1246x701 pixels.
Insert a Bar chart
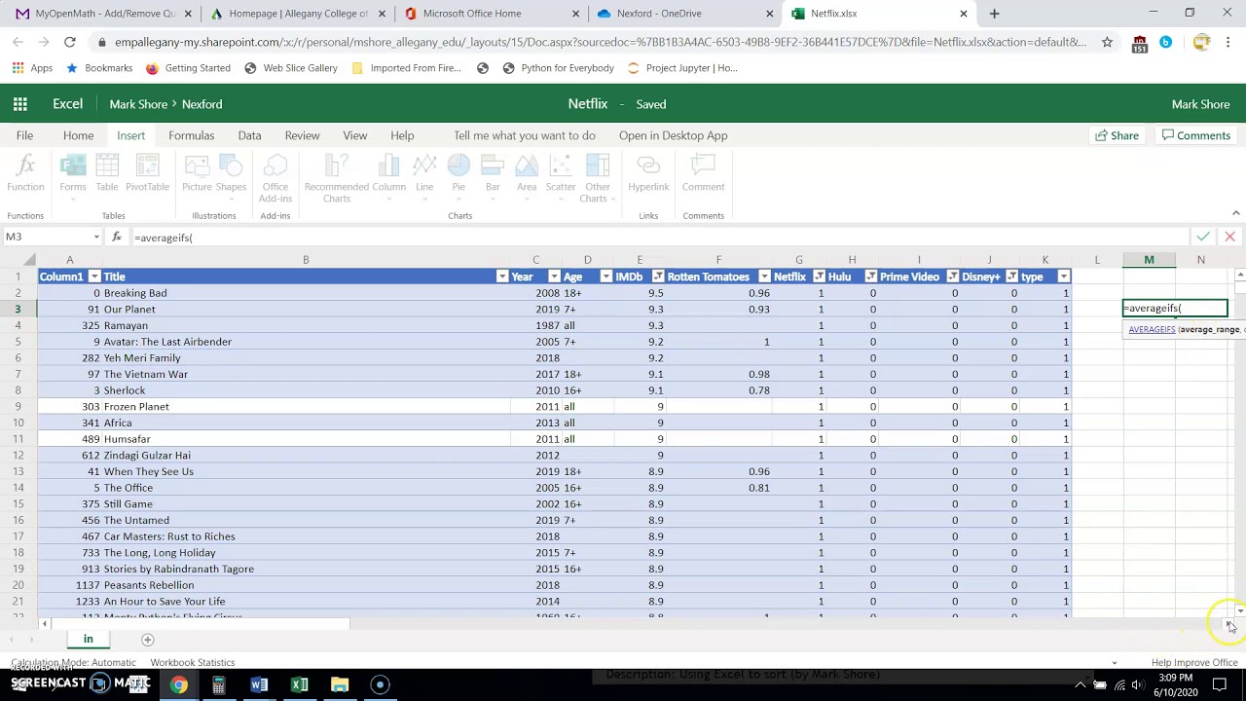(x=493, y=175)
